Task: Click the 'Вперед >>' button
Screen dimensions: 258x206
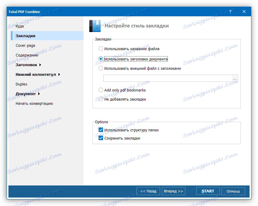Action: [x=173, y=191]
